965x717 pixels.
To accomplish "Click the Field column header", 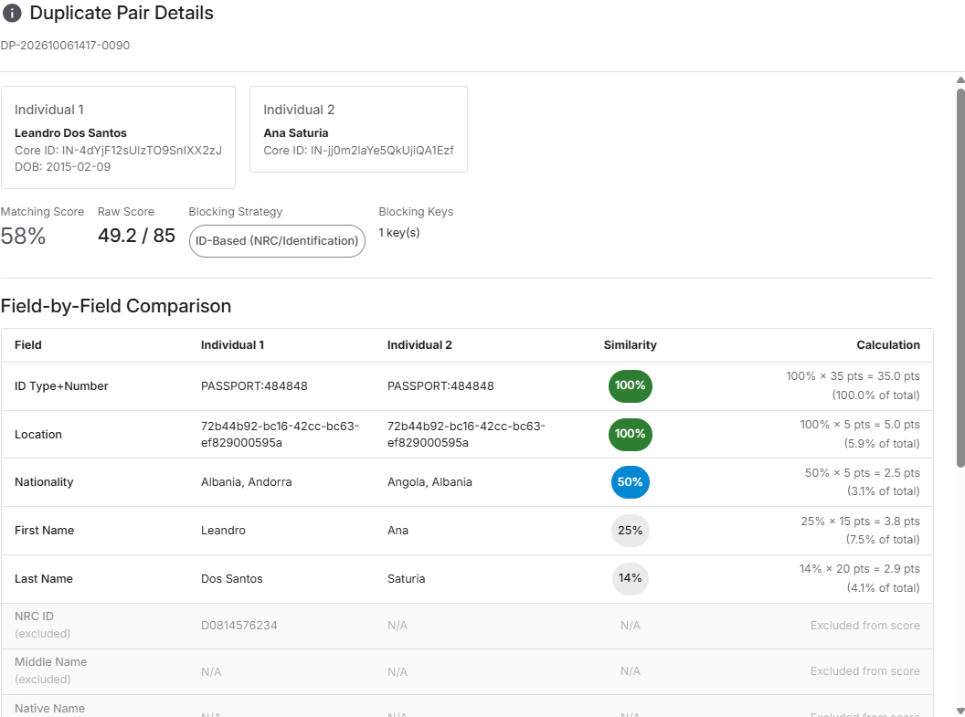I will click(28, 345).
